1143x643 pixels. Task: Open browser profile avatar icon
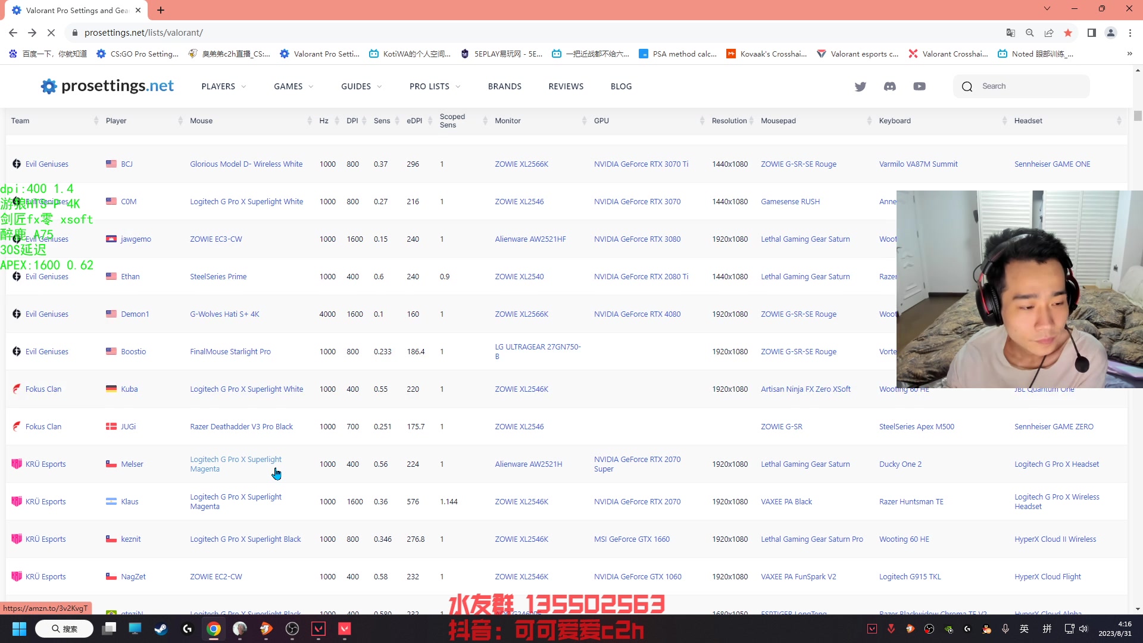(1110, 33)
